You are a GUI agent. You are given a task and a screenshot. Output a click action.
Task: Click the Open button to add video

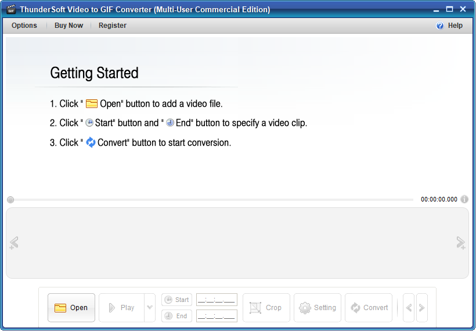(x=71, y=308)
